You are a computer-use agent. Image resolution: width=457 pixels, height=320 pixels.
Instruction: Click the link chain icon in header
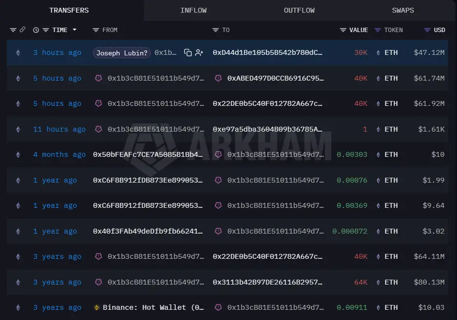click(x=22, y=30)
